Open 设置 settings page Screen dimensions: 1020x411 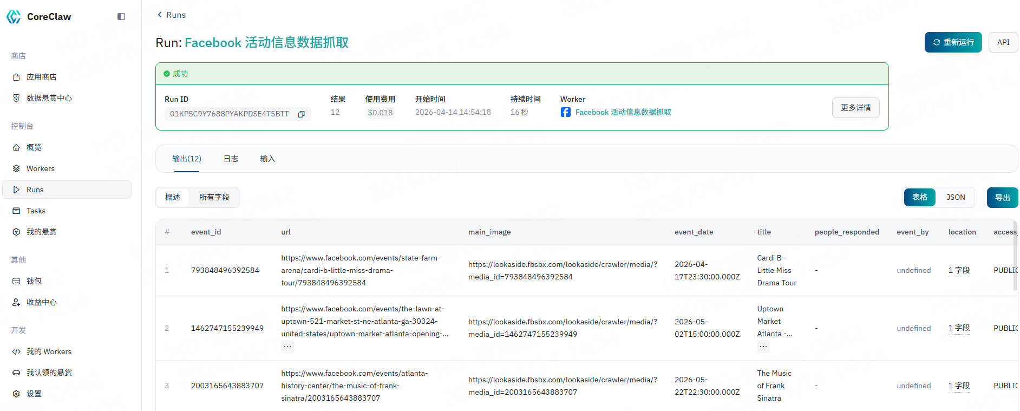point(34,394)
